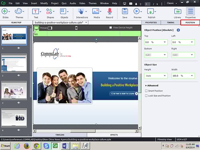Viewport: 200px width, 150px height.
Task: Click the Save disk icon
Action: point(125,11)
